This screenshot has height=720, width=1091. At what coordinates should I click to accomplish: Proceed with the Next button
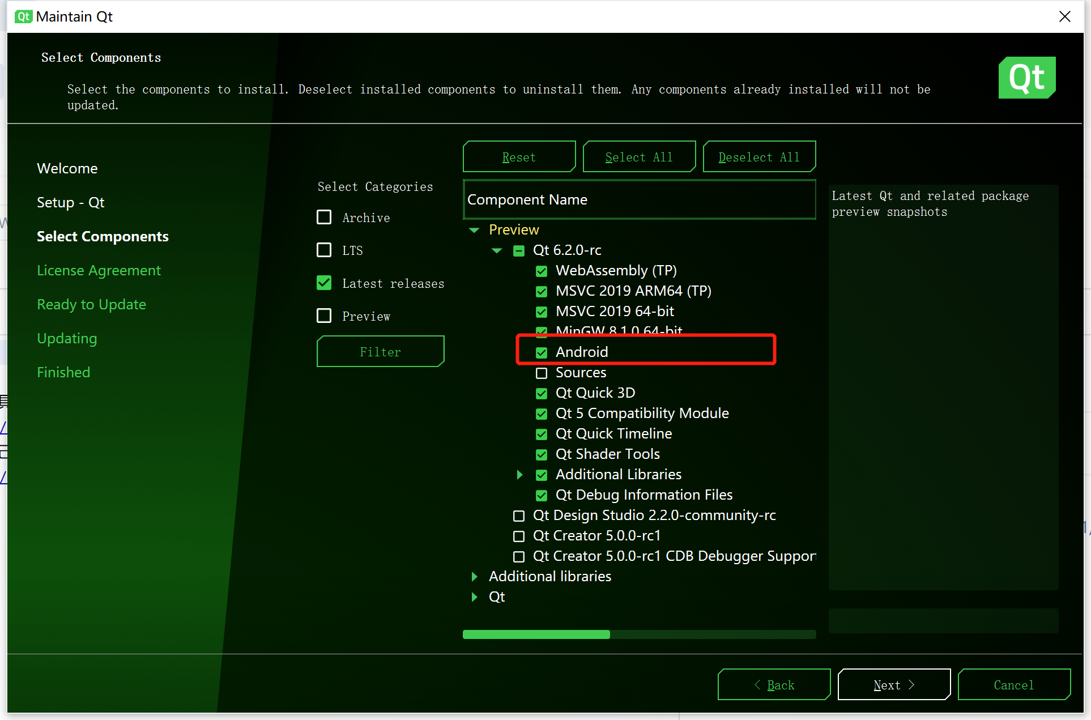894,684
